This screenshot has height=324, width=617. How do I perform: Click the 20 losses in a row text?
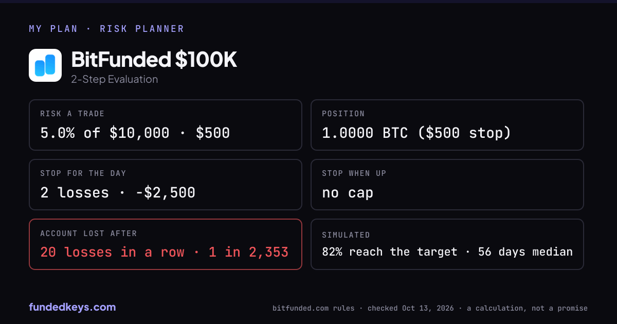112,253
